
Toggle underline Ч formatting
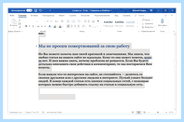(x=33, y=26)
